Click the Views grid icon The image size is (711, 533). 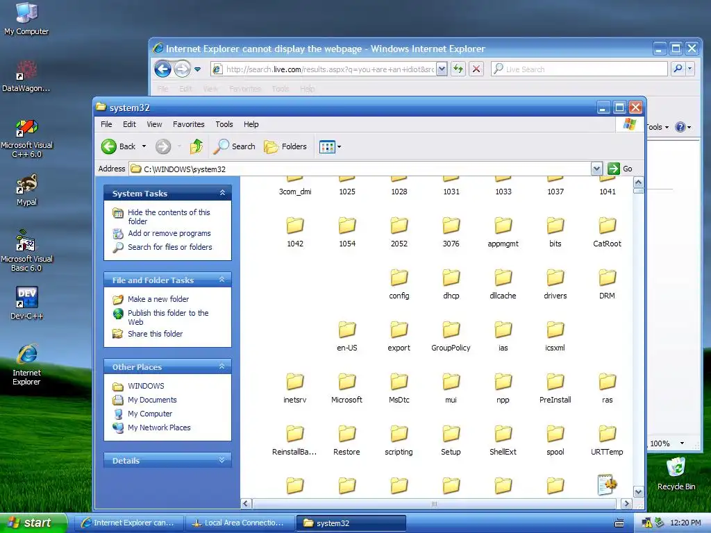[327, 146]
